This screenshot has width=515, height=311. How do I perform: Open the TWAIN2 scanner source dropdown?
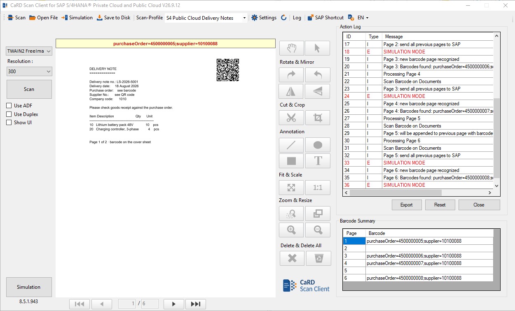click(29, 51)
